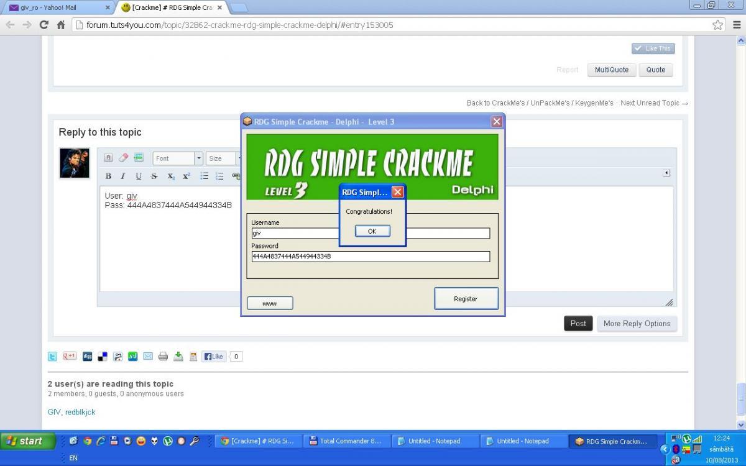
Task: Click the Digg share icon
Action: pos(87,357)
